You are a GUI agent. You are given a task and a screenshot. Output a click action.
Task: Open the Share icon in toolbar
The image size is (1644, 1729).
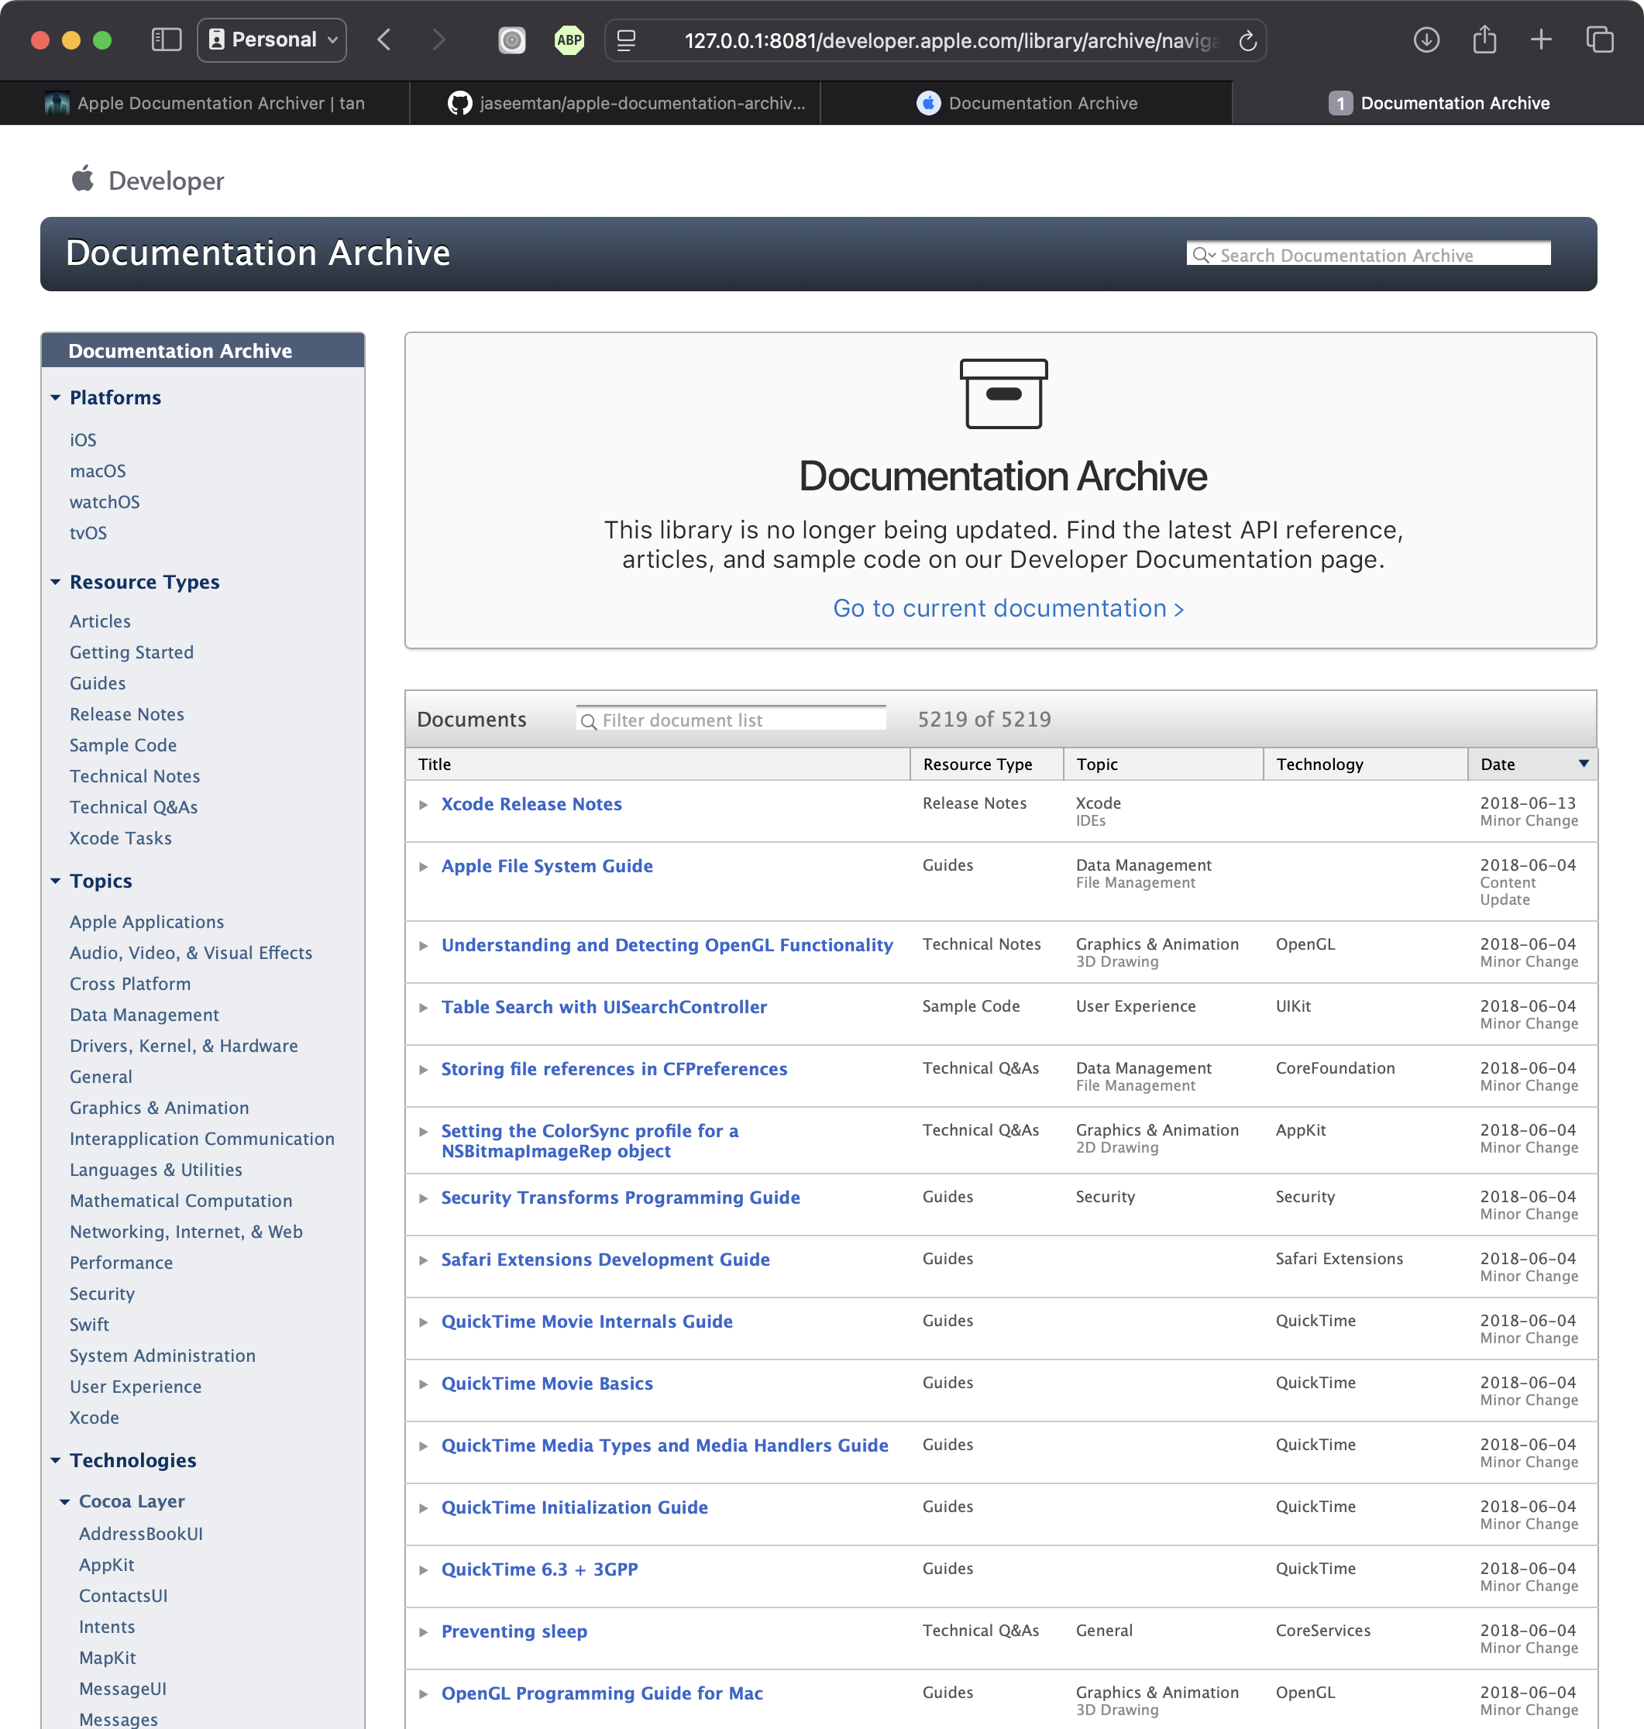[x=1484, y=40]
